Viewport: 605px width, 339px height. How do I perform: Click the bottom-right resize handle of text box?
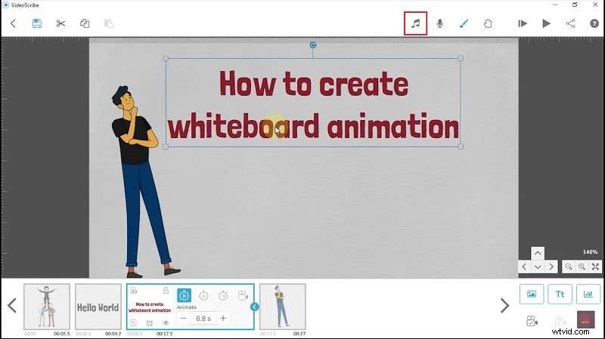tap(461, 146)
